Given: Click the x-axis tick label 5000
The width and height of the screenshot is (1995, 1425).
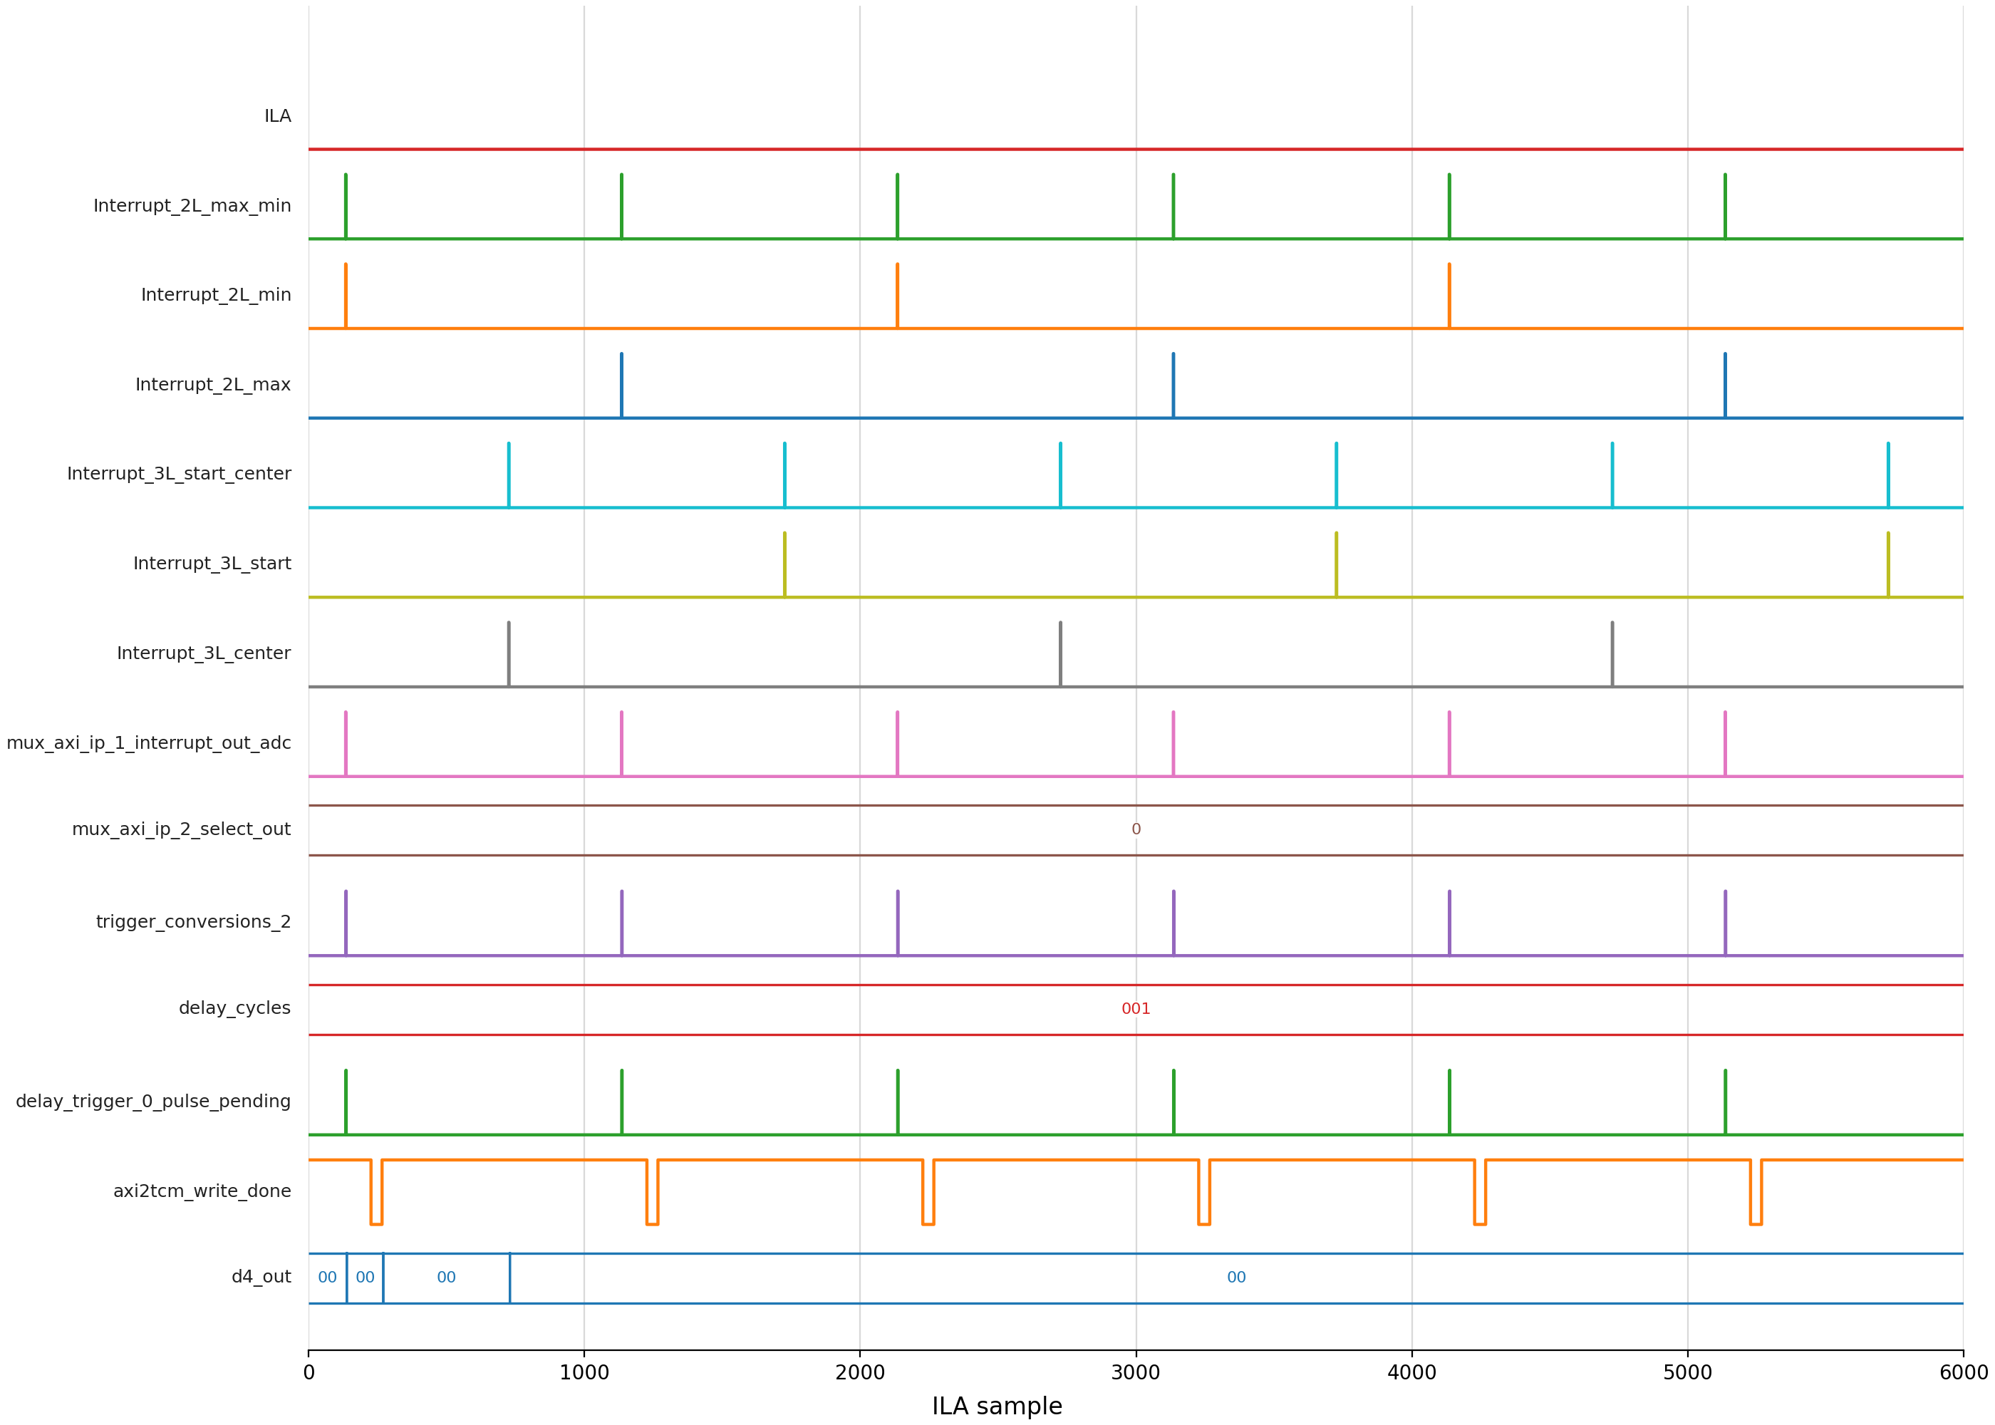Looking at the screenshot, I should 1687,1373.
